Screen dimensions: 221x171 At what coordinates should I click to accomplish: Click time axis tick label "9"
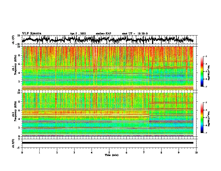coord(179,153)
